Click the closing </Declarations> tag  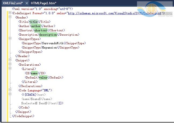pos(30,86)
